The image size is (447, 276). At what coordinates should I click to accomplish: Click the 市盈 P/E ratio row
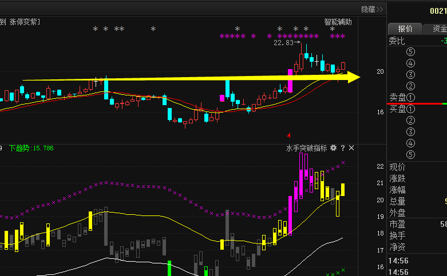pos(397,224)
